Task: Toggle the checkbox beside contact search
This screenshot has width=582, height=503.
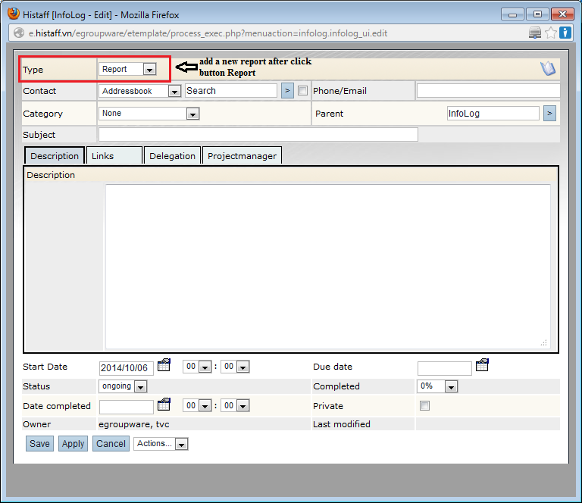Action: [303, 91]
